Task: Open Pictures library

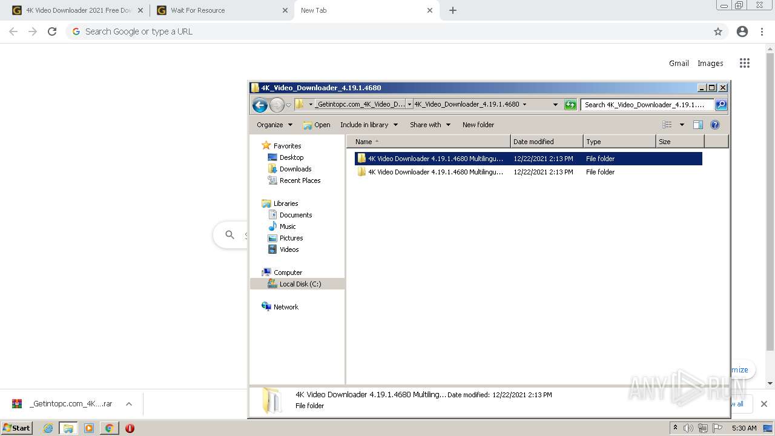Action: click(285, 238)
